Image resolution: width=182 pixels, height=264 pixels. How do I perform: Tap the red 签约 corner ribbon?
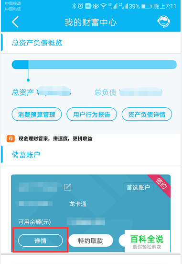(x=161, y=184)
